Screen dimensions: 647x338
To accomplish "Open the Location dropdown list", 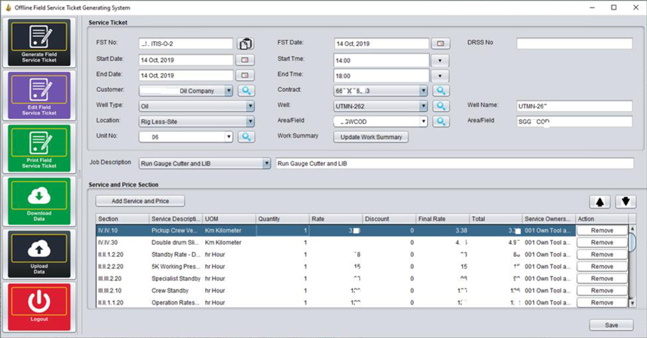I will click(x=250, y=121).
